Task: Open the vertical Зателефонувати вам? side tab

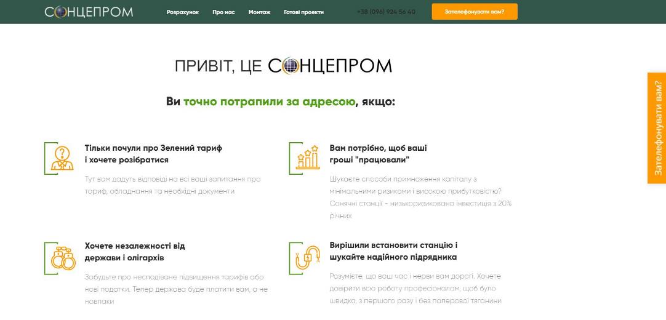Action: point(657,128)
